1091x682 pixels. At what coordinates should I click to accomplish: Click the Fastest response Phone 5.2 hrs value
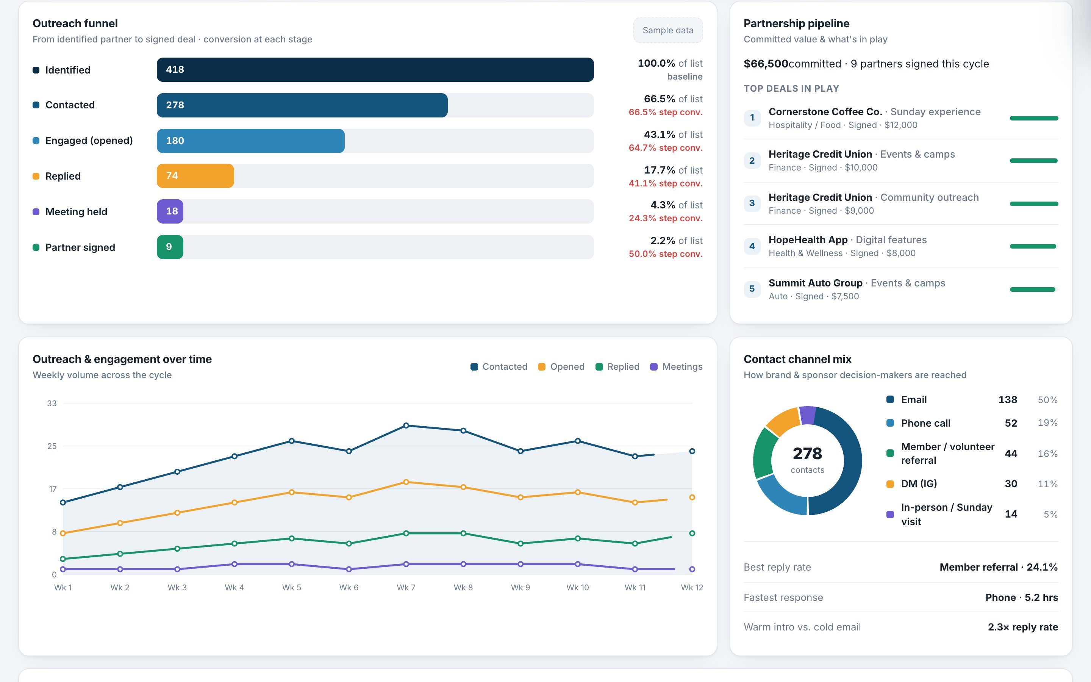coord(1022,598)
